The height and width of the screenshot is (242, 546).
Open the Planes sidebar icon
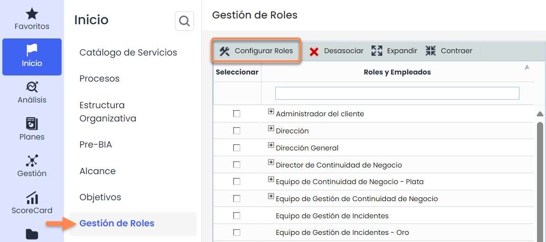coord(32,124)
